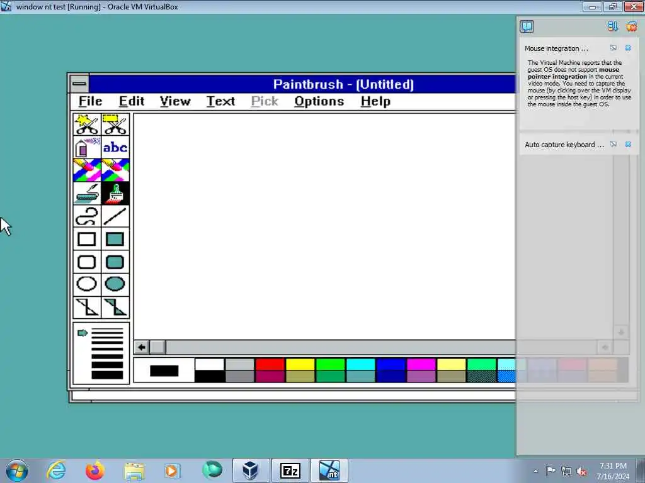The image size is (645, 483).
Task: Open the taskbar clock showing 7:31 PM
Action: click(613, 471)
